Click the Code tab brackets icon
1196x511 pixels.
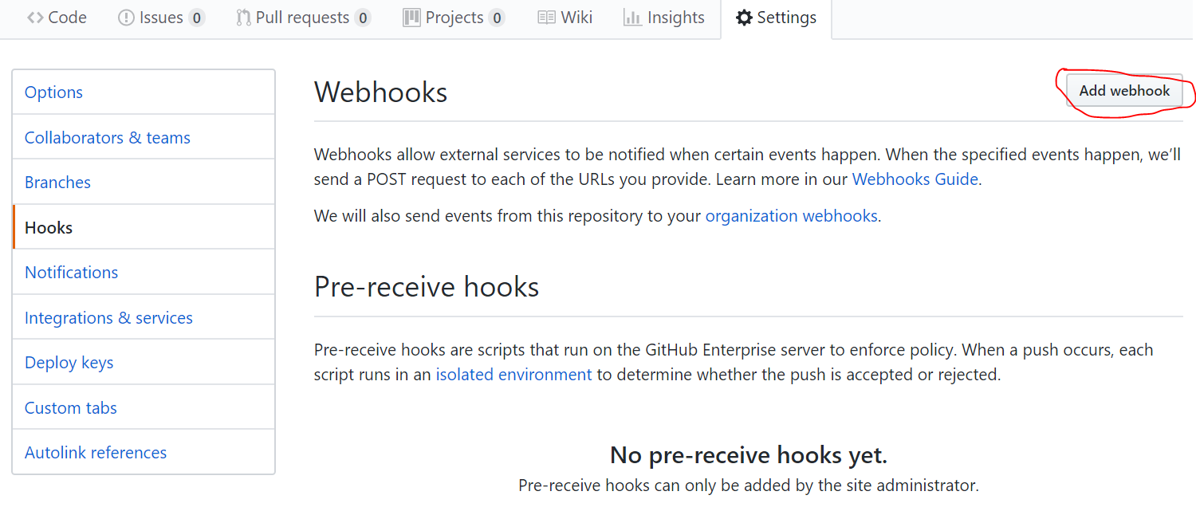(35, 18)
